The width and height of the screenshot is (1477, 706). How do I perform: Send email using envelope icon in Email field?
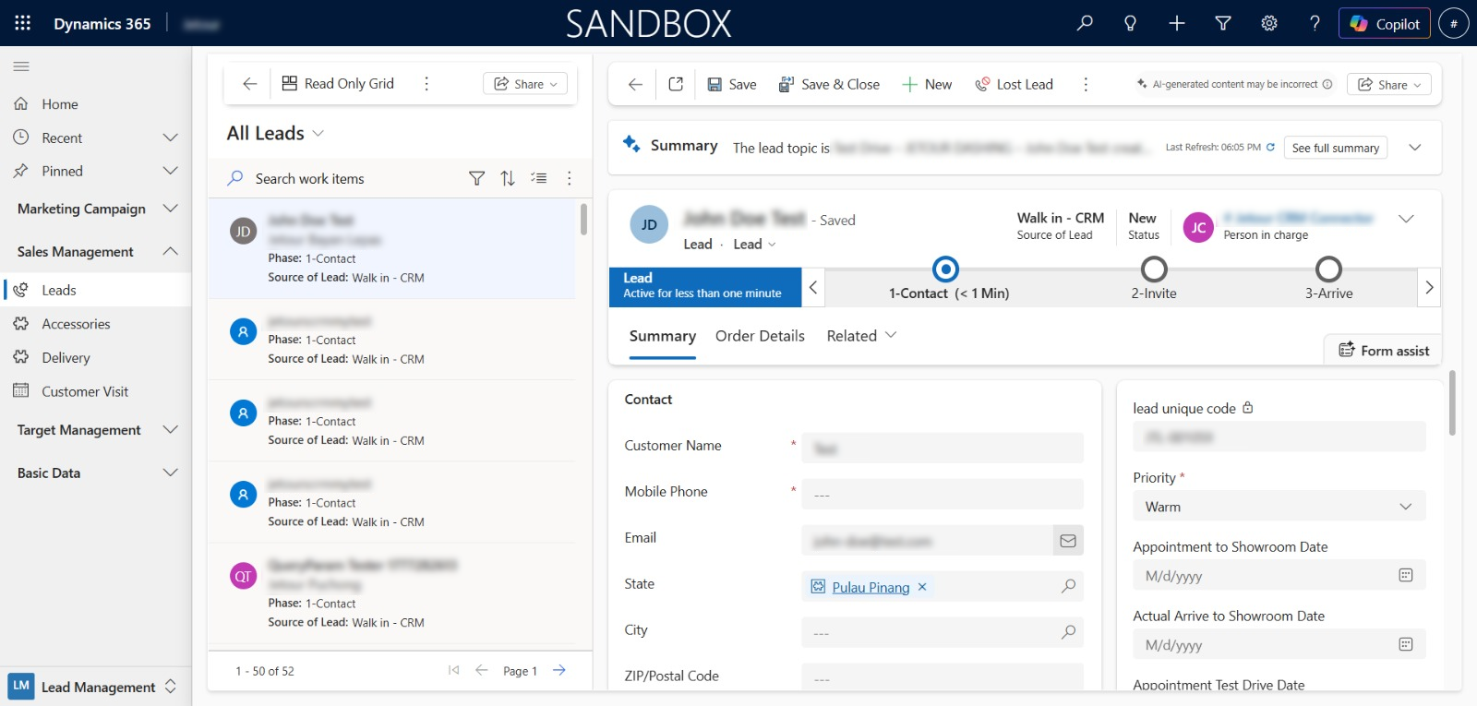1068,541
